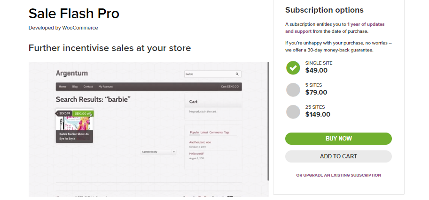The width and height of the screenshot is (429, 200).
Task: Open upgrade an existing subscription link
Action: tap(338, 175)
